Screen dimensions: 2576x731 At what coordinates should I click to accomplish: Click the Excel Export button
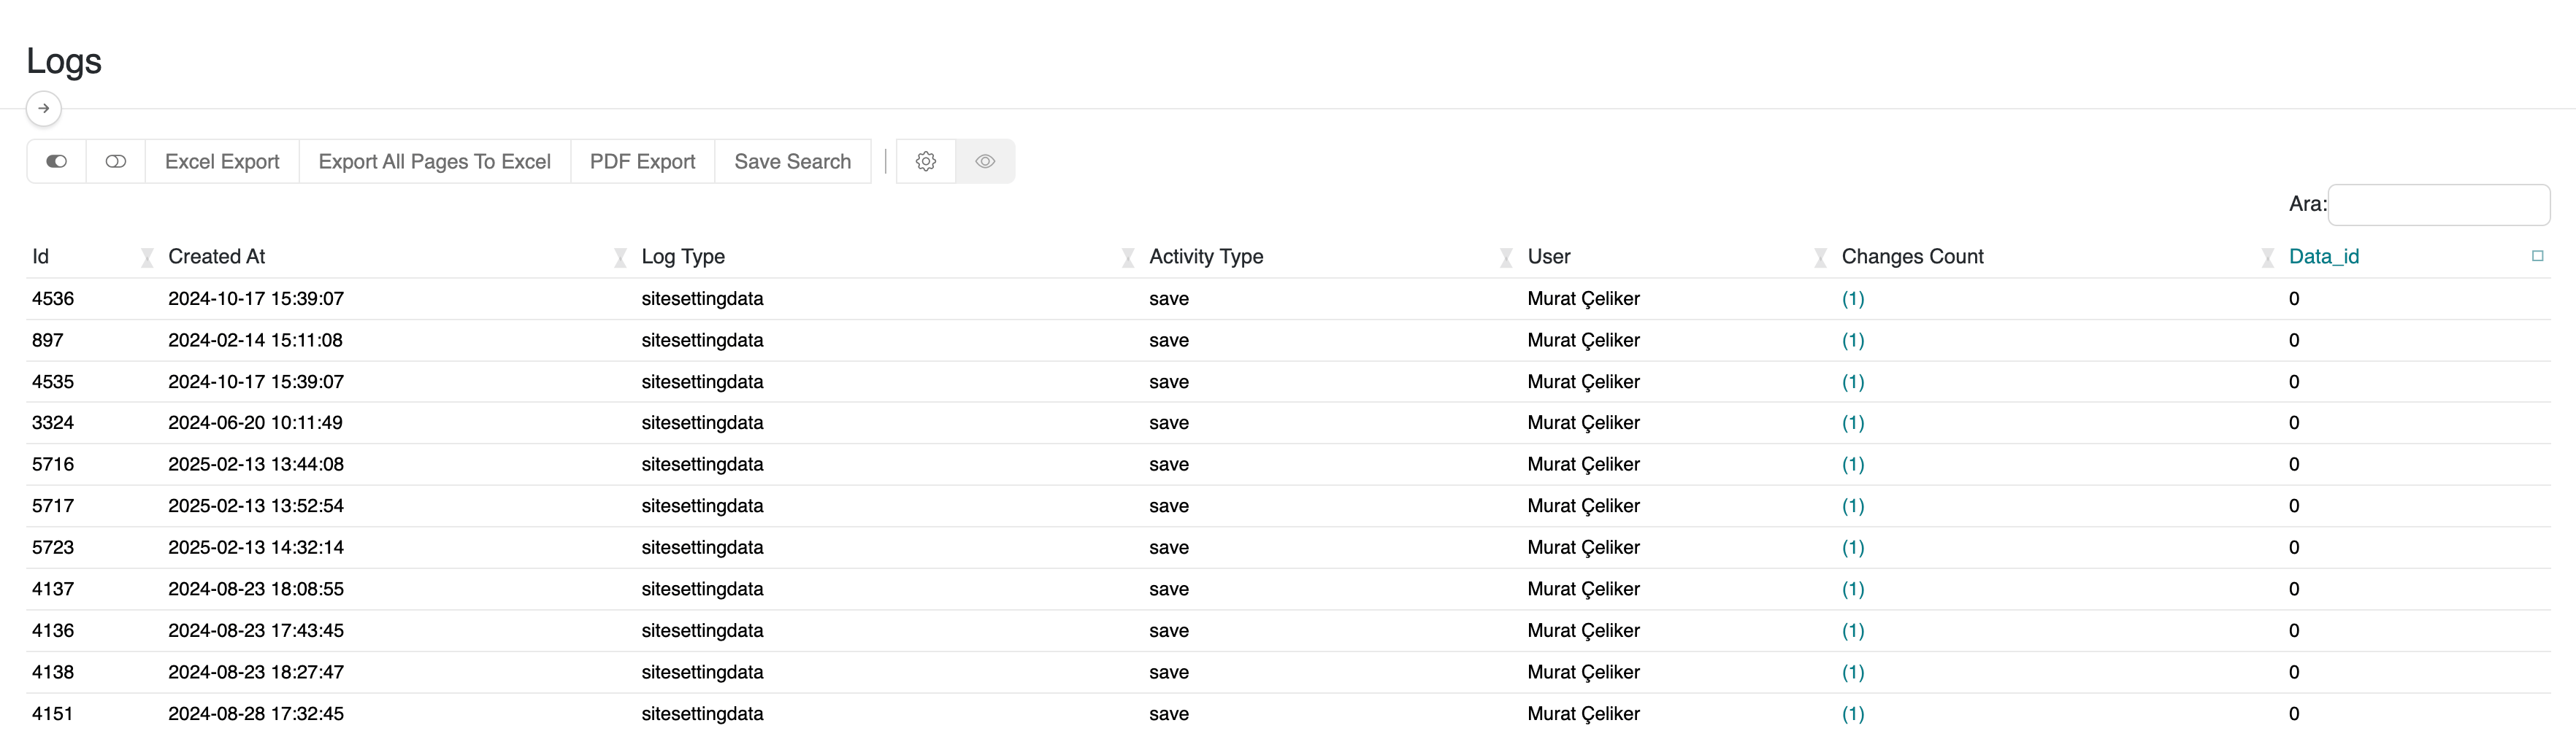pyautogui.click(x=222, y=160)
